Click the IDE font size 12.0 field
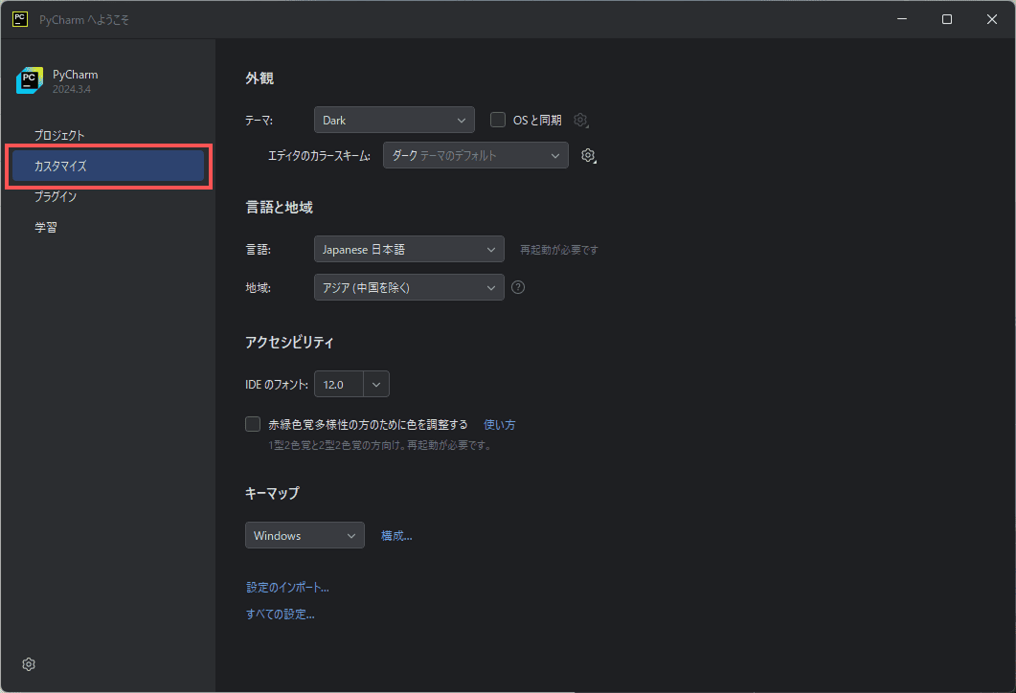 [339, 384]
